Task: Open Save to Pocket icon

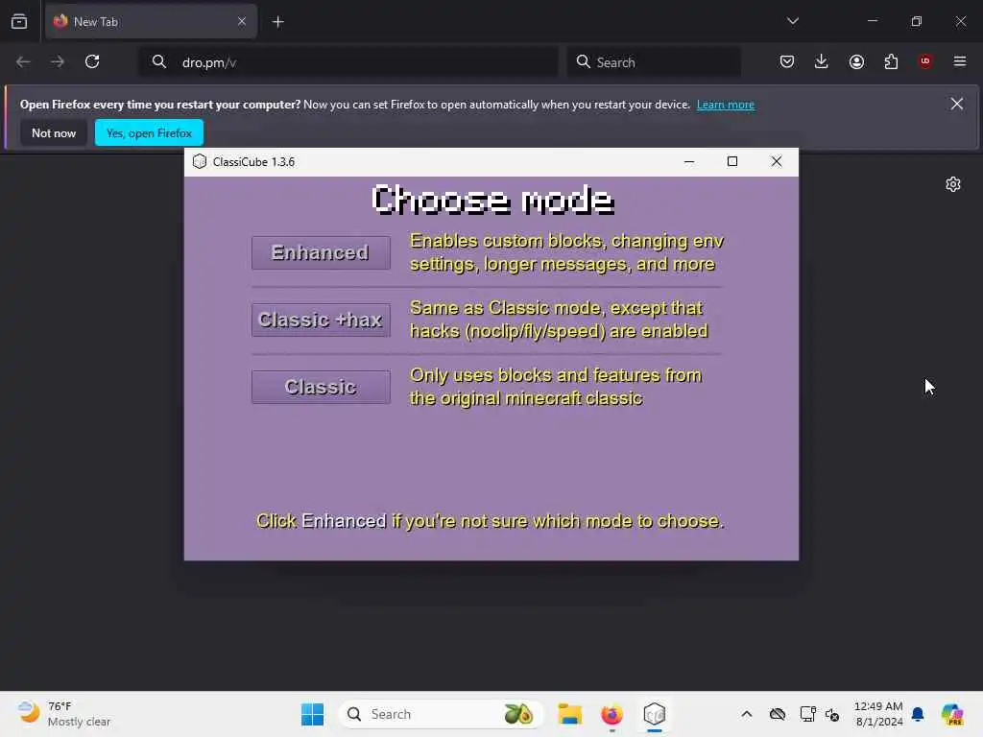Action: (x=787, y=61)
